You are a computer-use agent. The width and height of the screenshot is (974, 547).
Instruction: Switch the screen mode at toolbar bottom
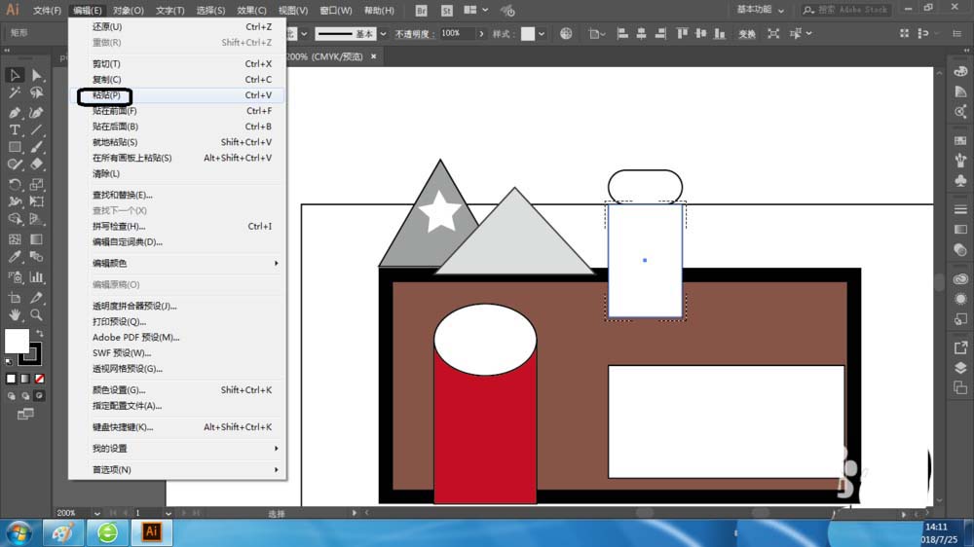[x=25, y=414]
